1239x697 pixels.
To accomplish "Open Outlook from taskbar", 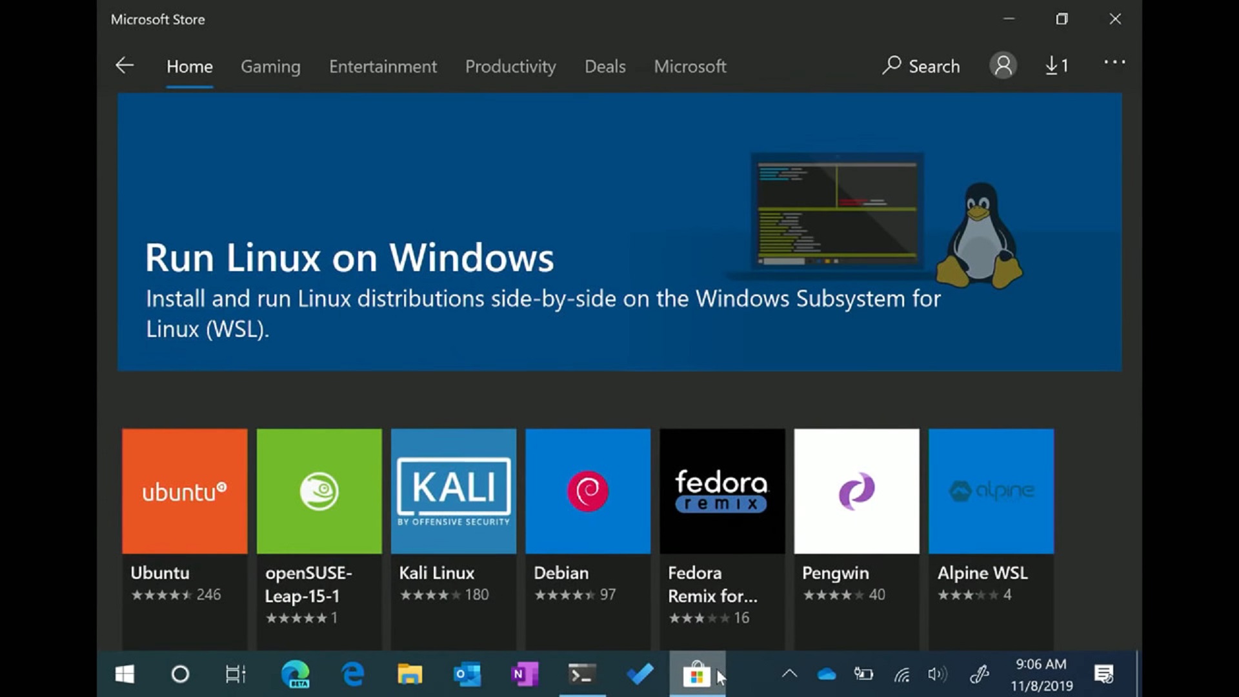I will point(467,674).
